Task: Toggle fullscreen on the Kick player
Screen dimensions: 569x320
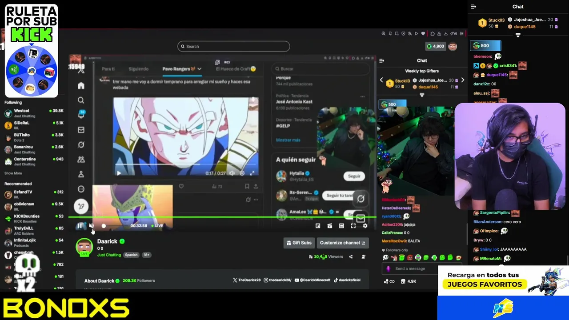Action: [353, 226]
